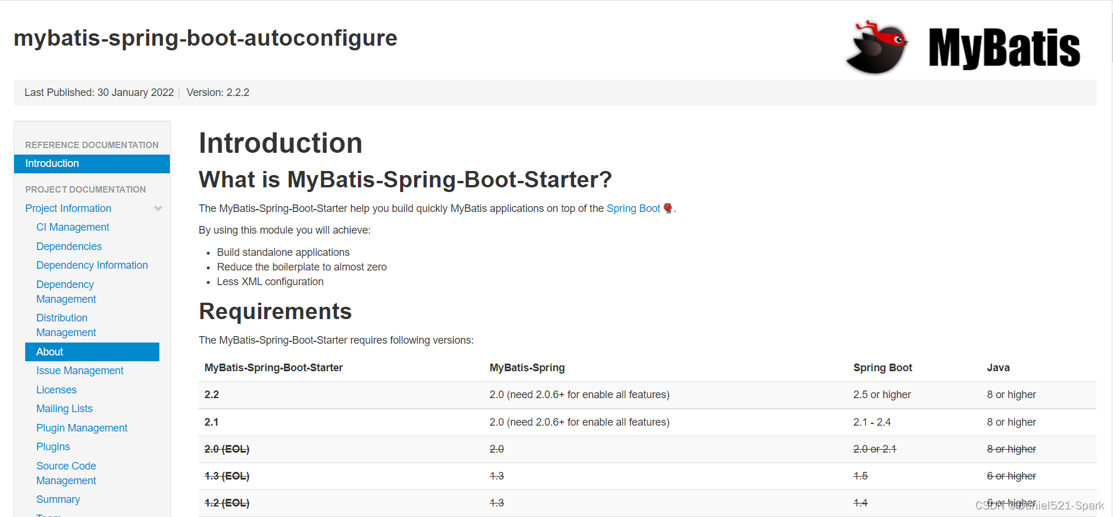Go to CI Management page
Viewport: 1113px width, 517px height.
[73, 227]
